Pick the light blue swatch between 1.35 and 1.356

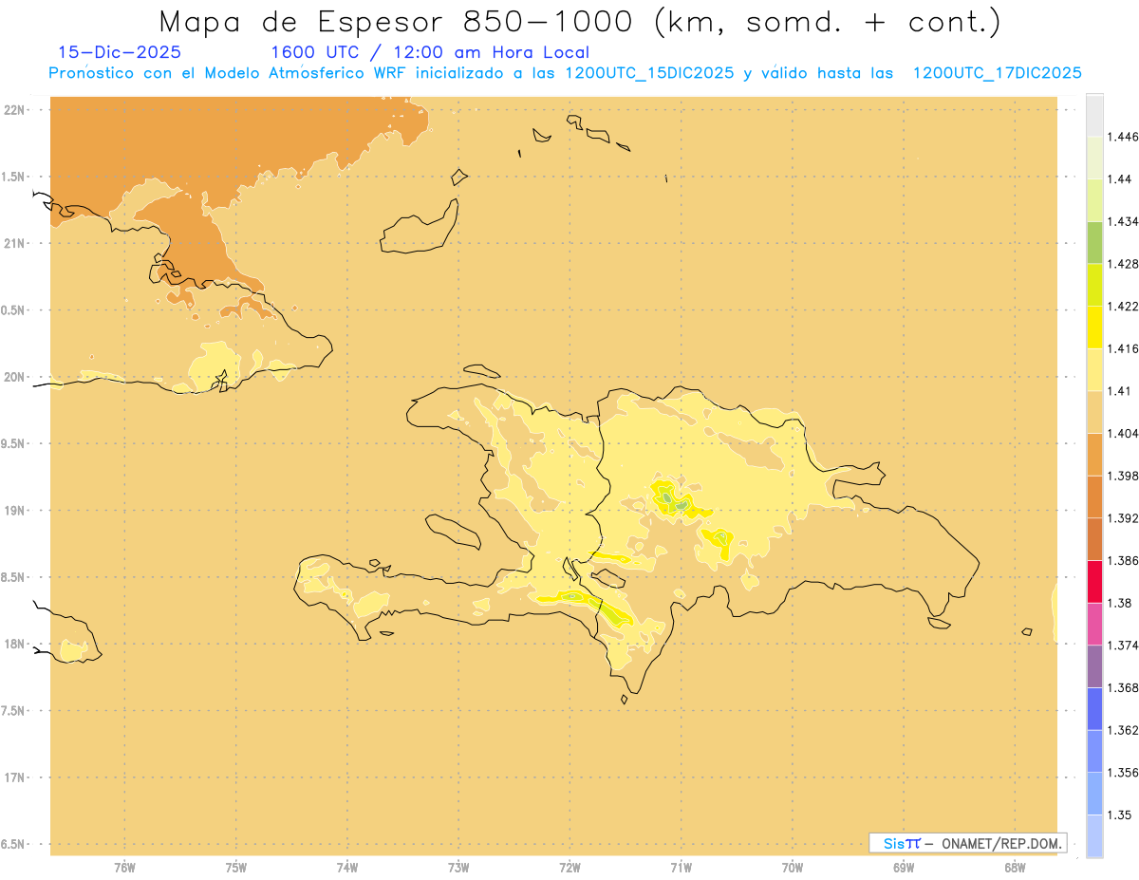(x=1094, y=793)
